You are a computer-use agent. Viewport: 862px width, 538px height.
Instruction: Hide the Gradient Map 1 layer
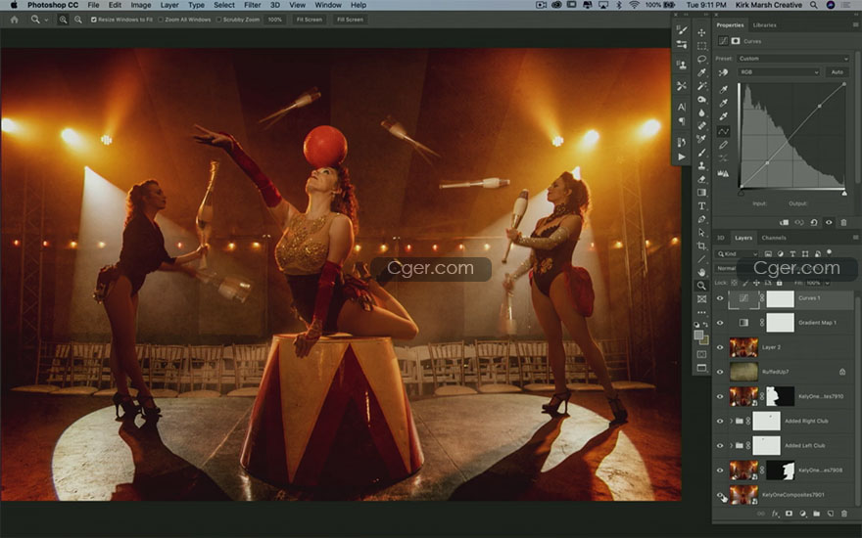pyautogui.click(x=720, y=323)
